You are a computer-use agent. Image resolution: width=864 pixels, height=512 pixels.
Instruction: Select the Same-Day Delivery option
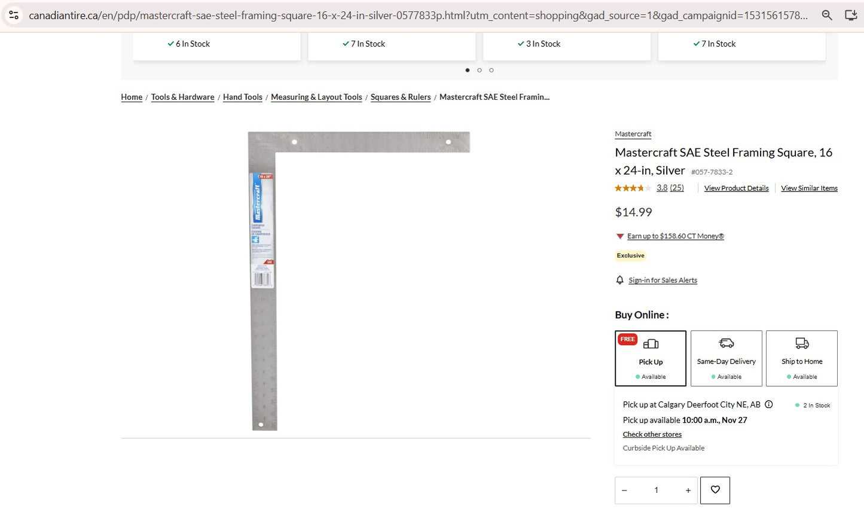pos(726,358)
